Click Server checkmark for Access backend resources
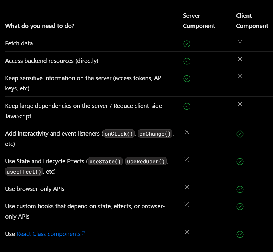 tap(187, 61)
